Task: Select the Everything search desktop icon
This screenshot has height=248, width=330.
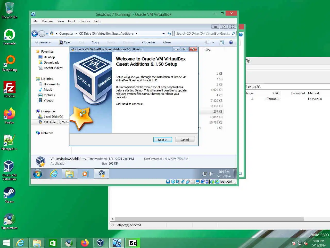Action: [10, 63]
